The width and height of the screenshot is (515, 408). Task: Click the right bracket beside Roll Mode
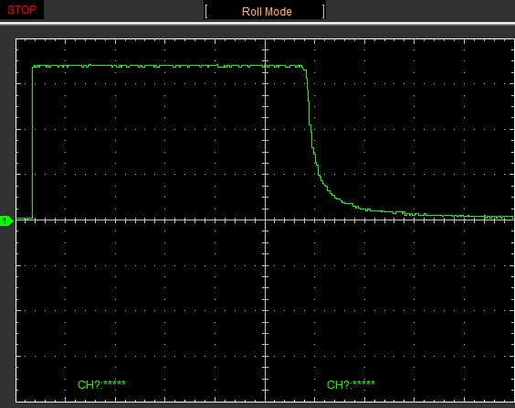click(323, 12)
